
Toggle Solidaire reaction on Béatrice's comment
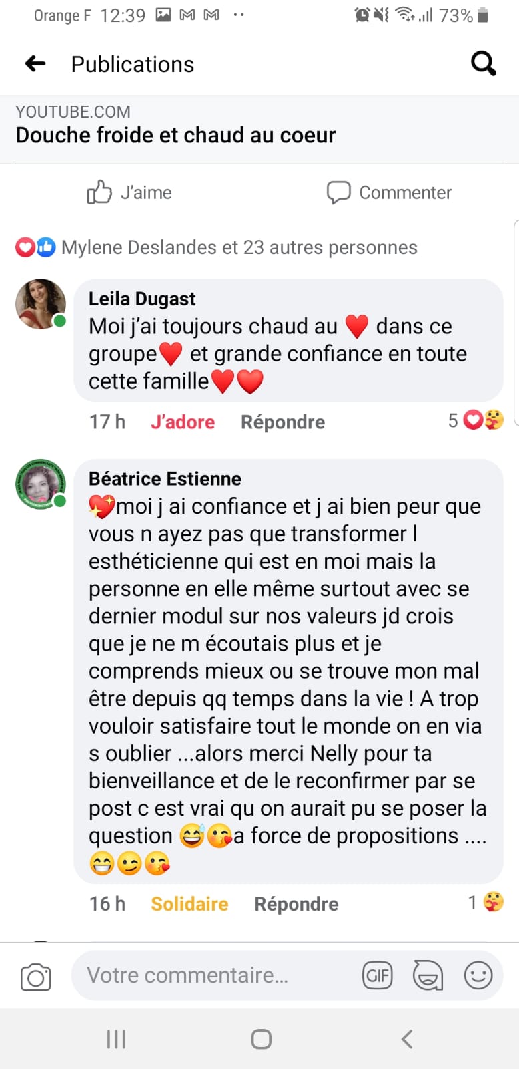click(x=189, y=904)
